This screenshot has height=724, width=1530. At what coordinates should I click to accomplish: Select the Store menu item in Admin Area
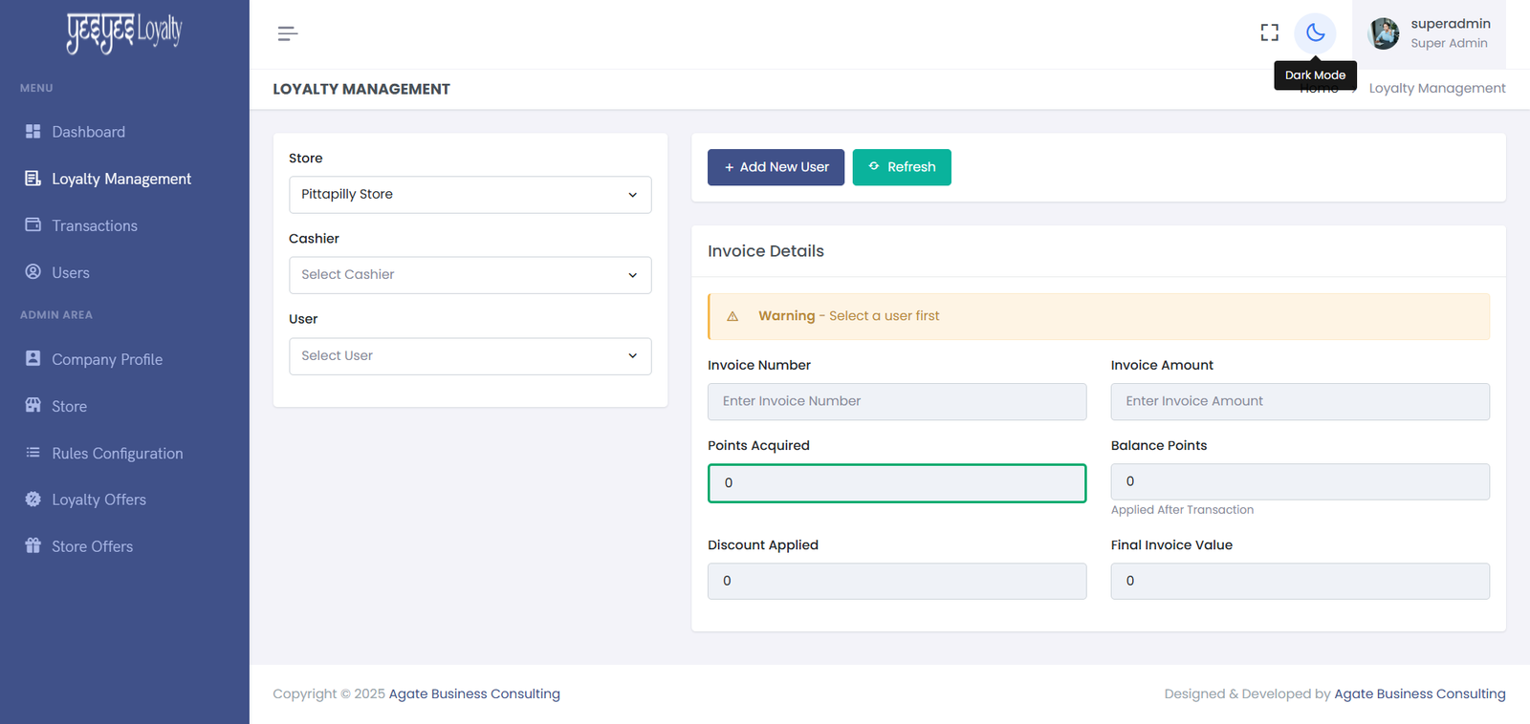point(69,407)
